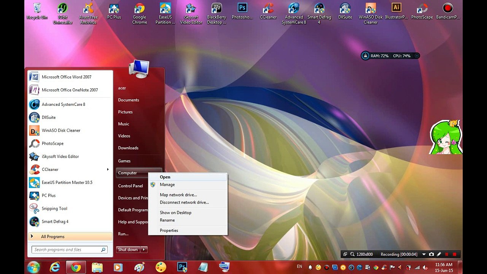Choose Map network drive...
The height and width of the screenshot is (274, 487).
(x=188, y=195)
